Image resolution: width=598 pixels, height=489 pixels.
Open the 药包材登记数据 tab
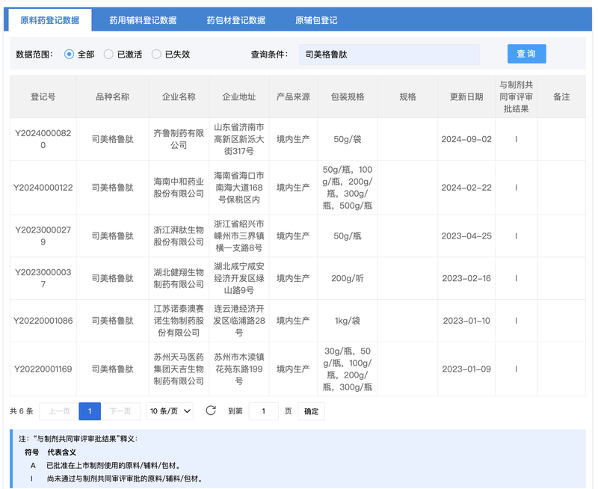(235, 20)
